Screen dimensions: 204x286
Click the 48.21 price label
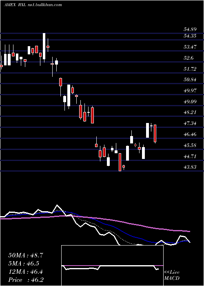[x=190, y=112]
